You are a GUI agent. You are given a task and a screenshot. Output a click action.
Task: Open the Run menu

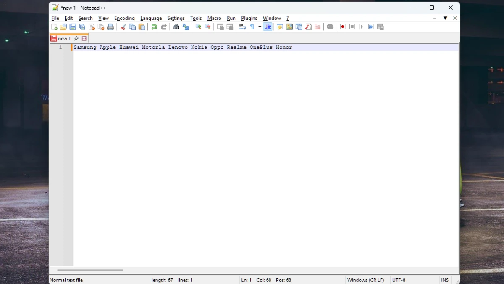pyautogui.click(x=231, y=18)
